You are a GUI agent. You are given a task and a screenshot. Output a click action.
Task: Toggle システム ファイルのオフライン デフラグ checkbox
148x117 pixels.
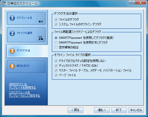pyautogui.click(x=56, y=24)
